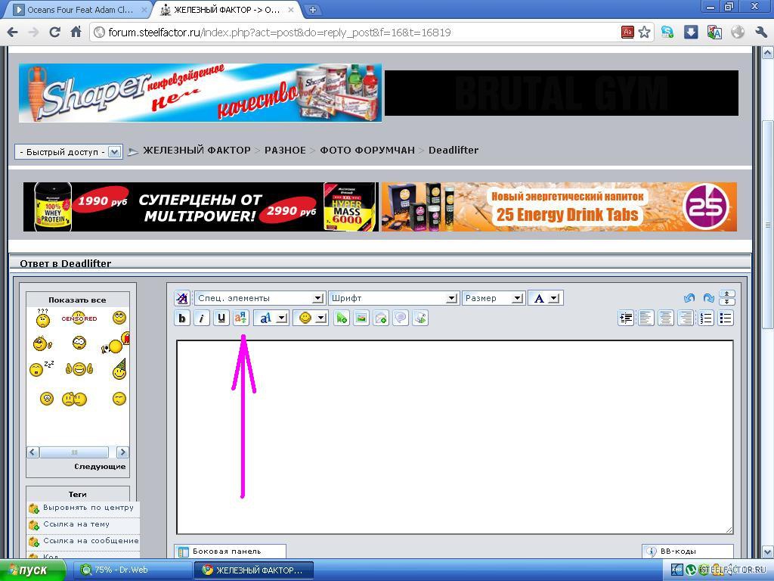Open the Chrome wrench menu
Screen dimensions: 774x581
click(760, 33)
